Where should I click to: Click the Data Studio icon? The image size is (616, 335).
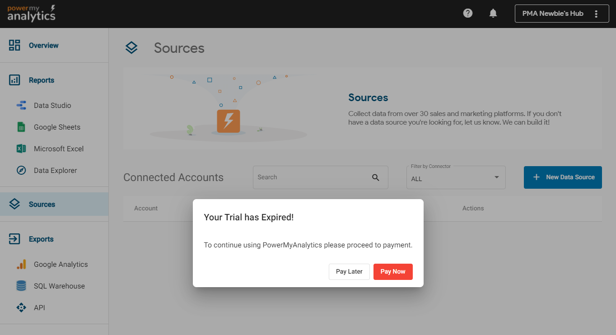tap(21, 106)
